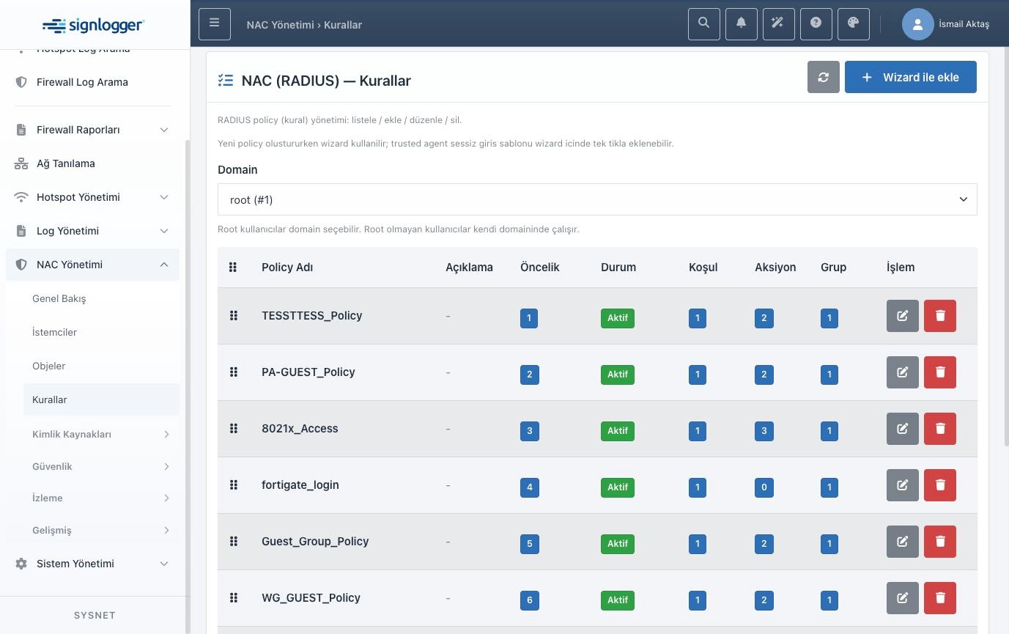Screen dimensions: 1009x634
Task: Open the theme palette icon
Action: point(854,24)
